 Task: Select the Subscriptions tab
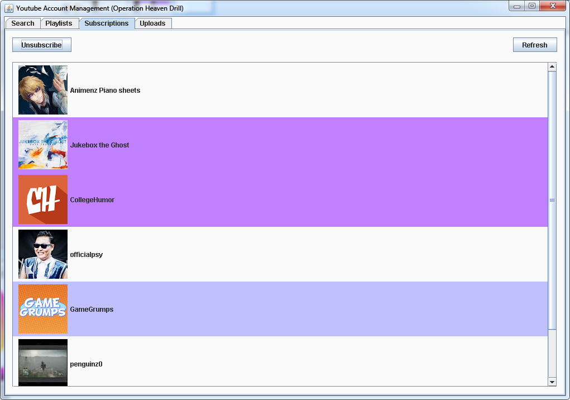(x=107, y=23)
